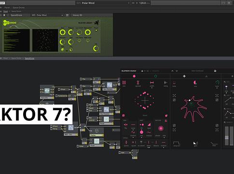Click the width icon in oscillator section
234x174 pixels.
coord(152,83)
